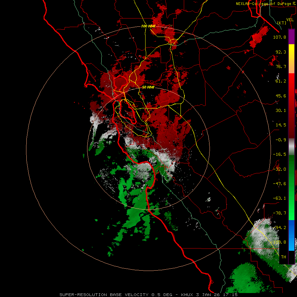Select the -63.1 legend value
This screenshot has width=297, height=297.
click(x=280, y=198)
